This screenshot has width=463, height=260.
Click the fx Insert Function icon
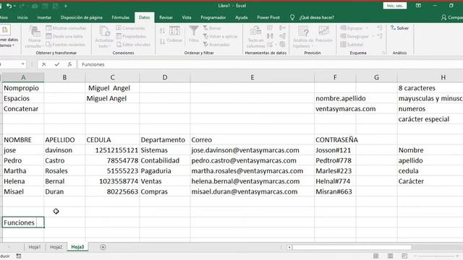click(x=69, y=64)
